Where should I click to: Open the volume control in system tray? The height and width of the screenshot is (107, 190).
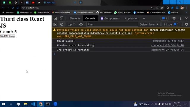coord(170,104)
